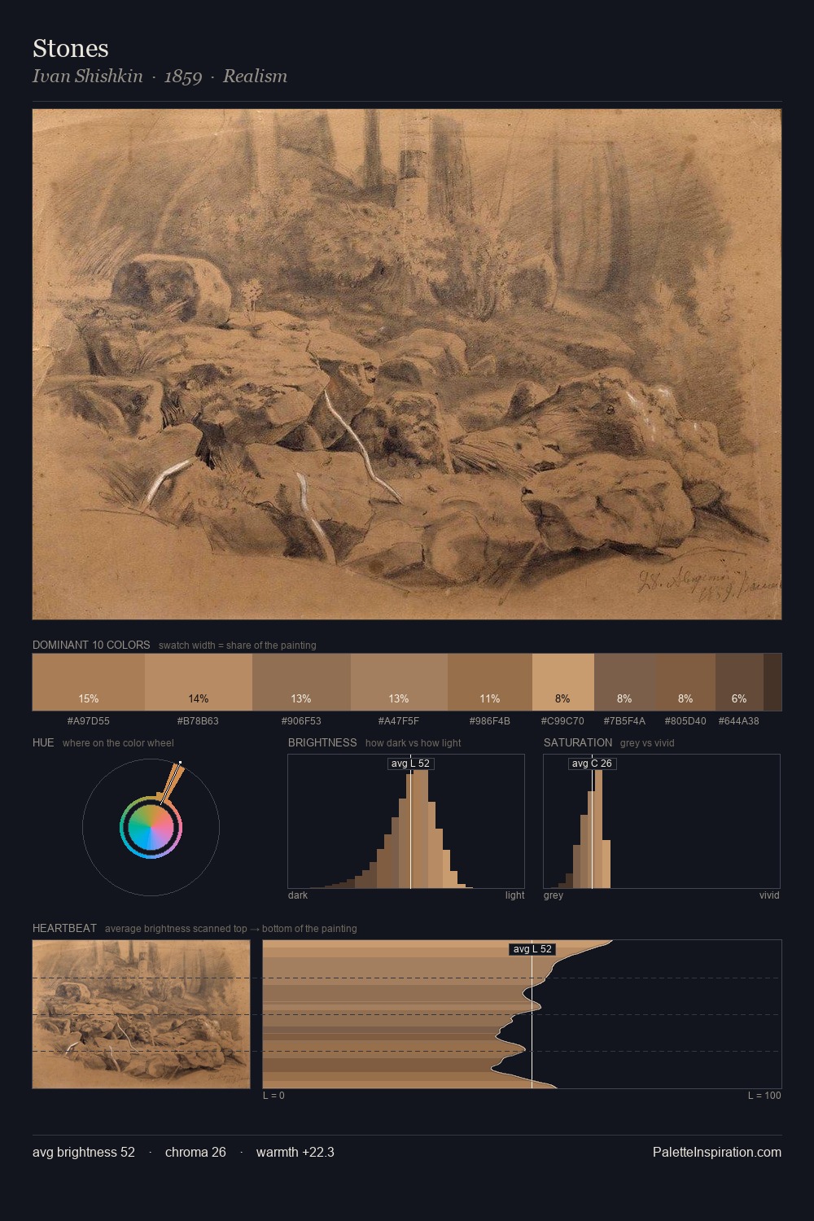Click the 'HUE' section heading
This screenshot has width=814, height=1221.
43,742
